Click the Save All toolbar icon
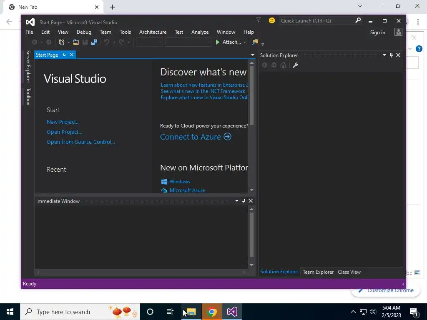This screenshot has height=320, width=427. tap(94, 42)
